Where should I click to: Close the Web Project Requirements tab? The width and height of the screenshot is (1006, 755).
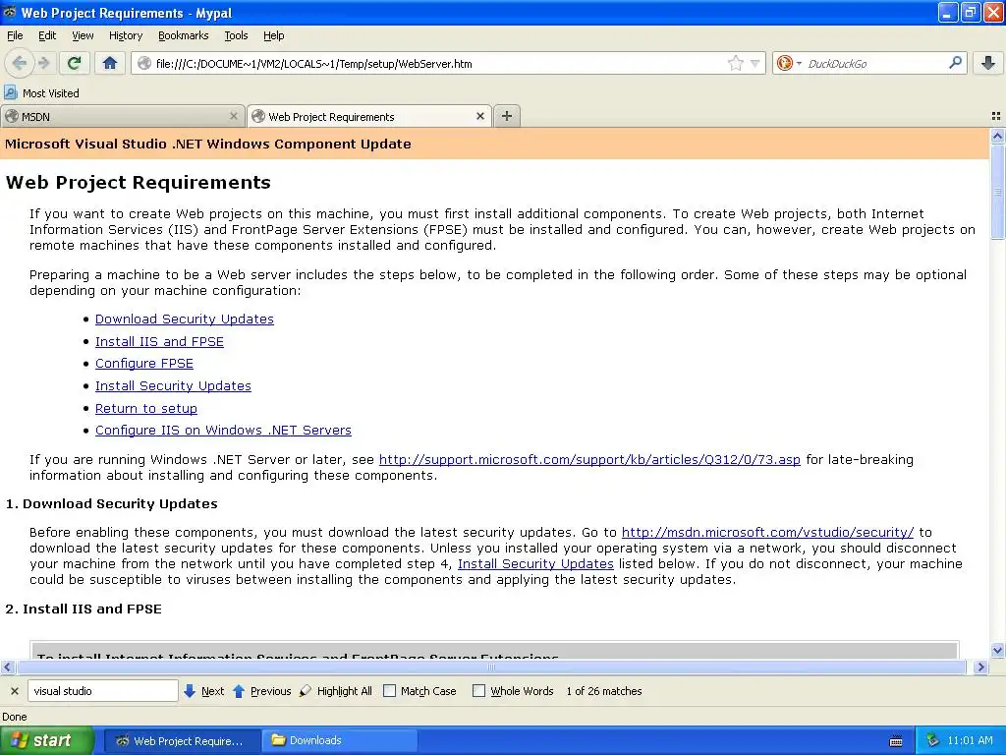coord(479,116)
